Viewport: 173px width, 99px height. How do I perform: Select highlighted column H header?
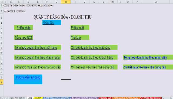66,2
